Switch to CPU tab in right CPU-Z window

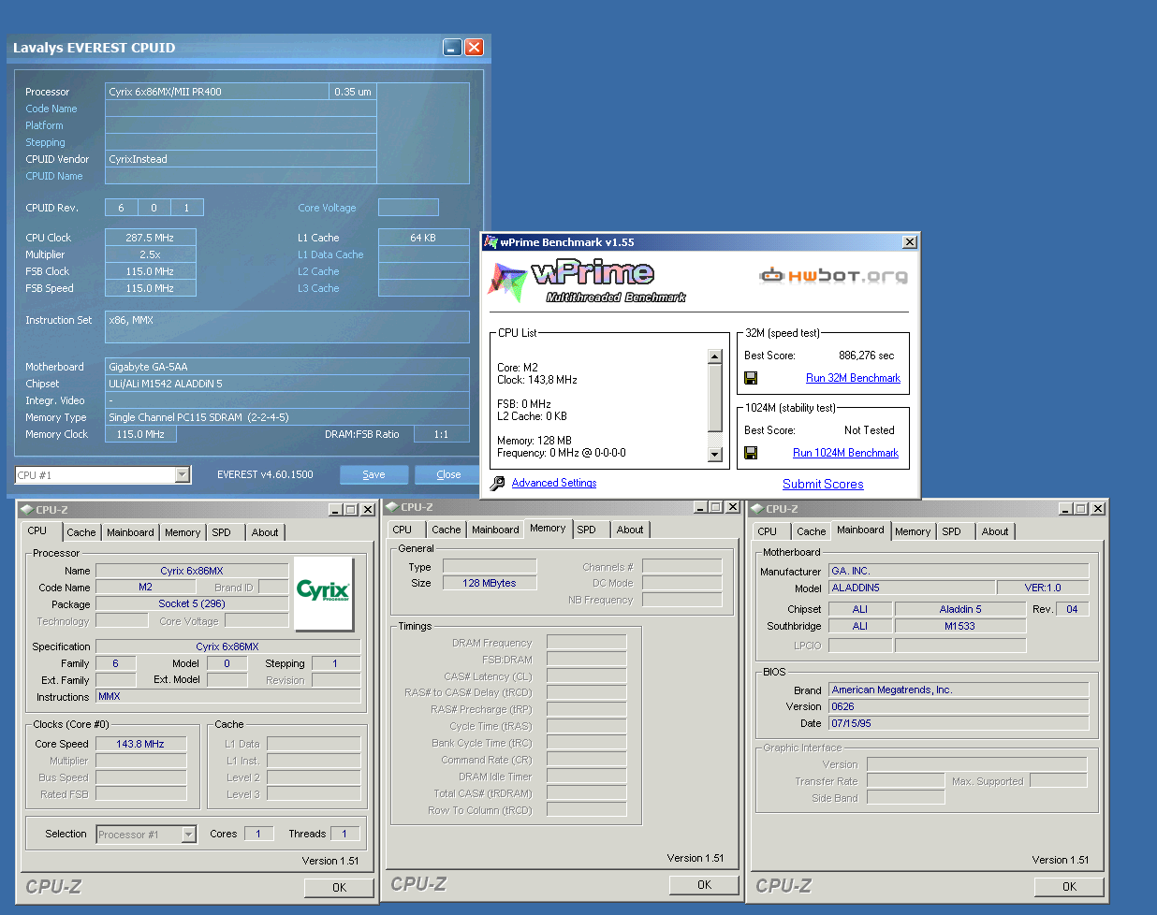pos(768,531)
